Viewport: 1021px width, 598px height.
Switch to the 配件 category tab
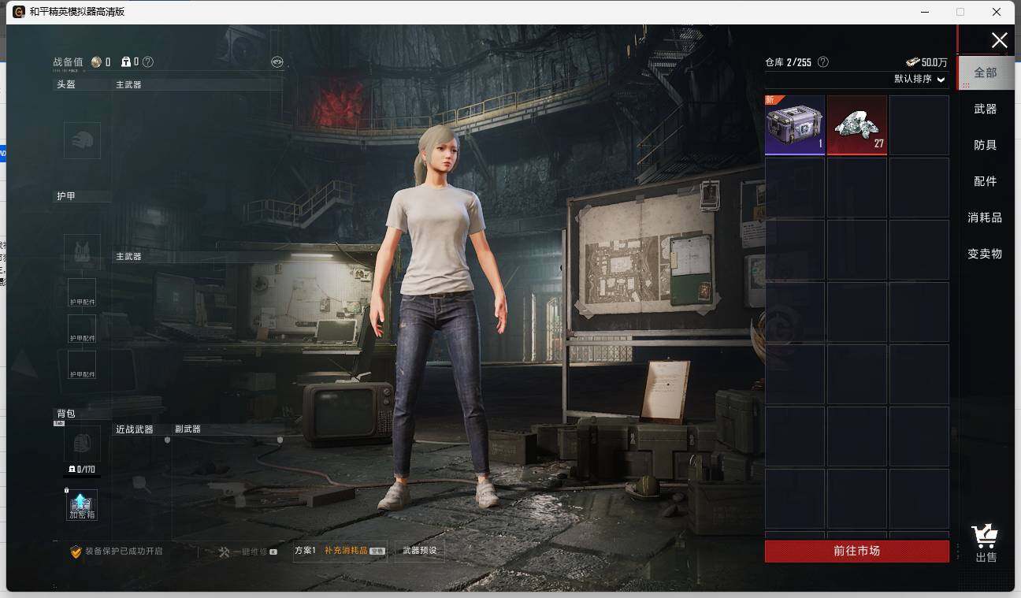986,181
